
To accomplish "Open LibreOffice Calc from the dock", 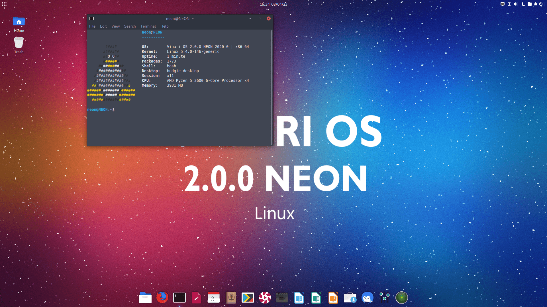I will [316, 298].
